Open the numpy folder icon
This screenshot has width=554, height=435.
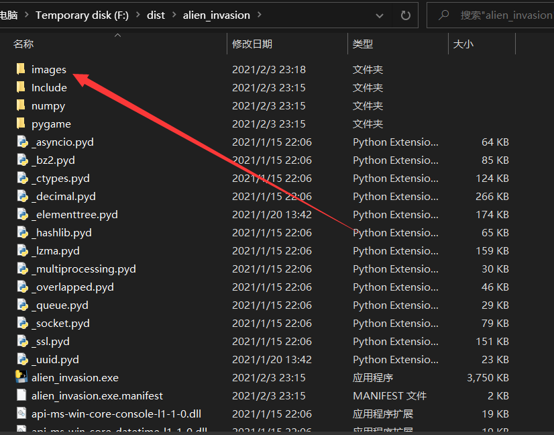pos(22,105)
